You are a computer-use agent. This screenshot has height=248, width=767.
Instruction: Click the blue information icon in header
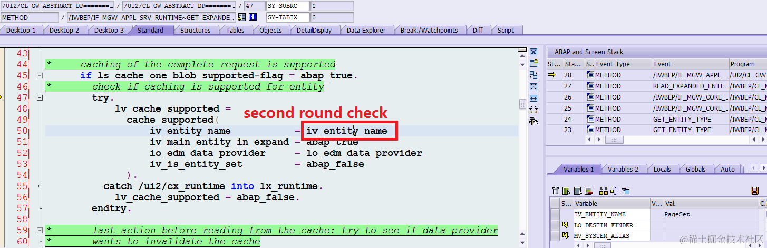[253, 17]
